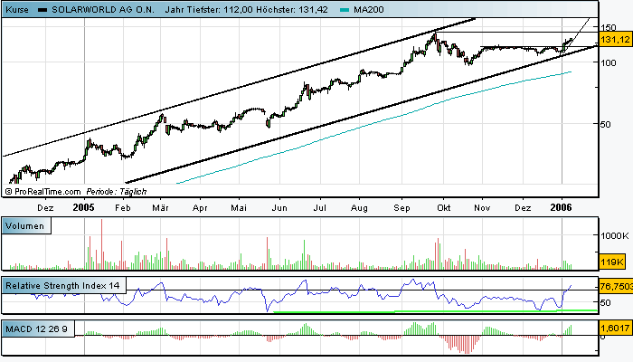633x362 pixels.
Task: Click the Sep month label on time axis
Action: click(402, 207)
